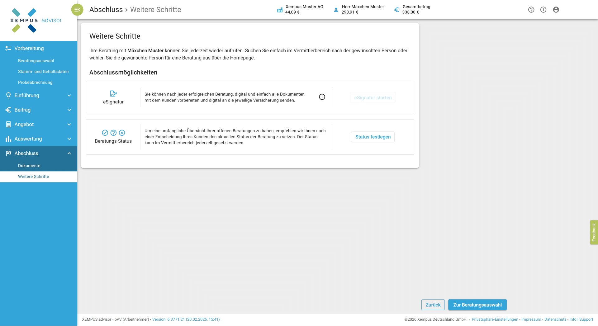Open the Feedback side tab
The image size is (598, 326).
(x=594, y=232)
